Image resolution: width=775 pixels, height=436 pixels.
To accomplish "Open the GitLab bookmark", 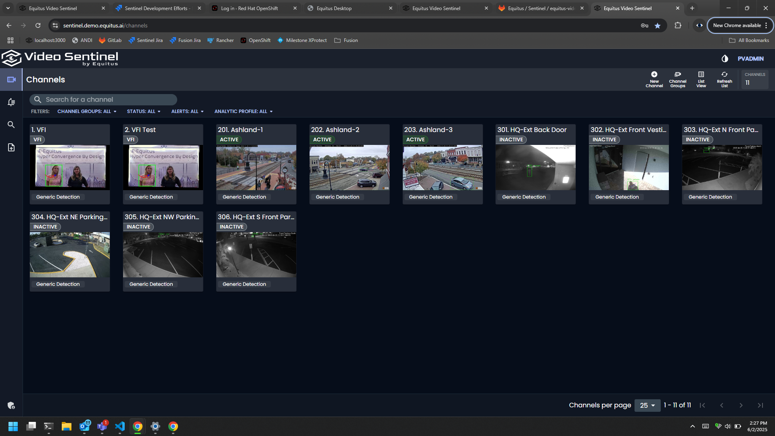I will (110, 40).
